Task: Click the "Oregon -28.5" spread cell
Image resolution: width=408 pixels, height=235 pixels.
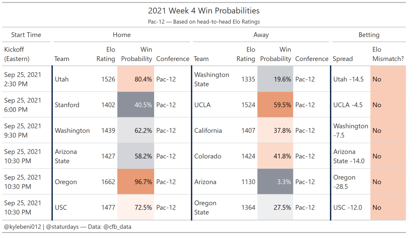Action: (x=345, y=182)
